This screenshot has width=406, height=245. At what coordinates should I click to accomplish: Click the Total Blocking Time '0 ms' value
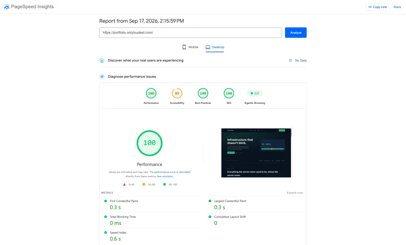pyautogui.click(x=115, y=223)
